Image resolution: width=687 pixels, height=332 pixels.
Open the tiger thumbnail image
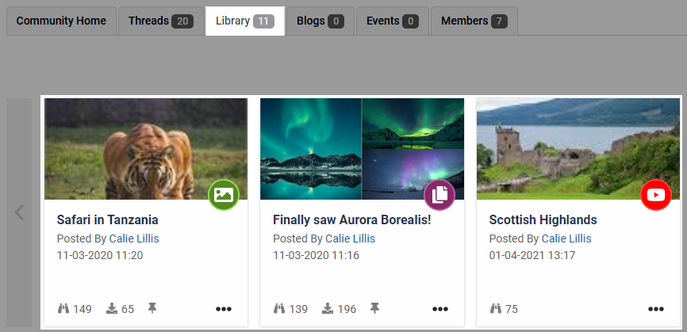pos(146,149)
